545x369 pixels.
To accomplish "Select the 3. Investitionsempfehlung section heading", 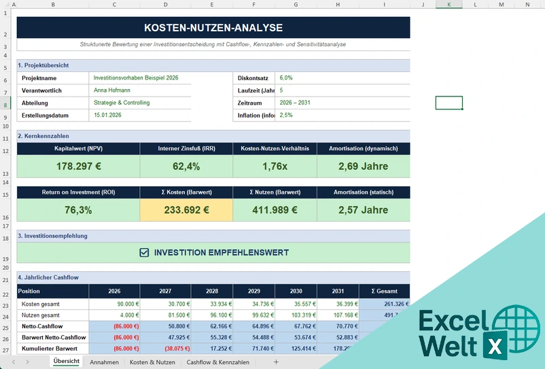I will click(213, 236).
